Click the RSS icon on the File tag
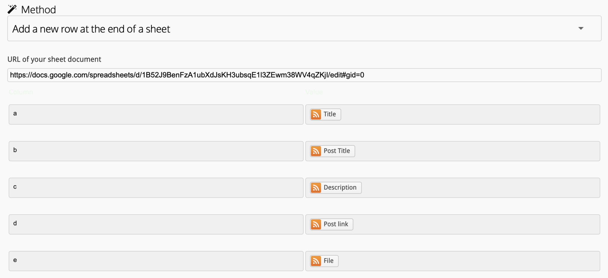The image size is (608, 278). [316, 261]
